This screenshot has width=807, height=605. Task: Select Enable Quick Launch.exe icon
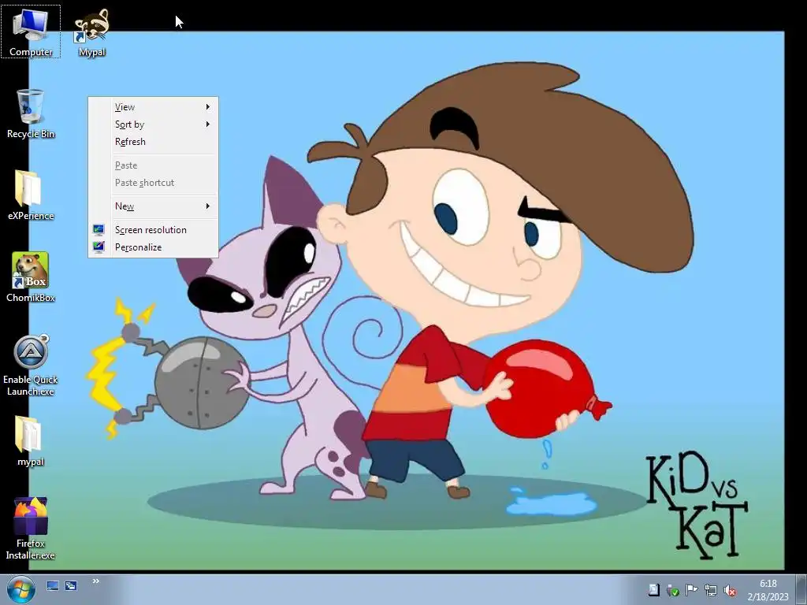point(31,366)
